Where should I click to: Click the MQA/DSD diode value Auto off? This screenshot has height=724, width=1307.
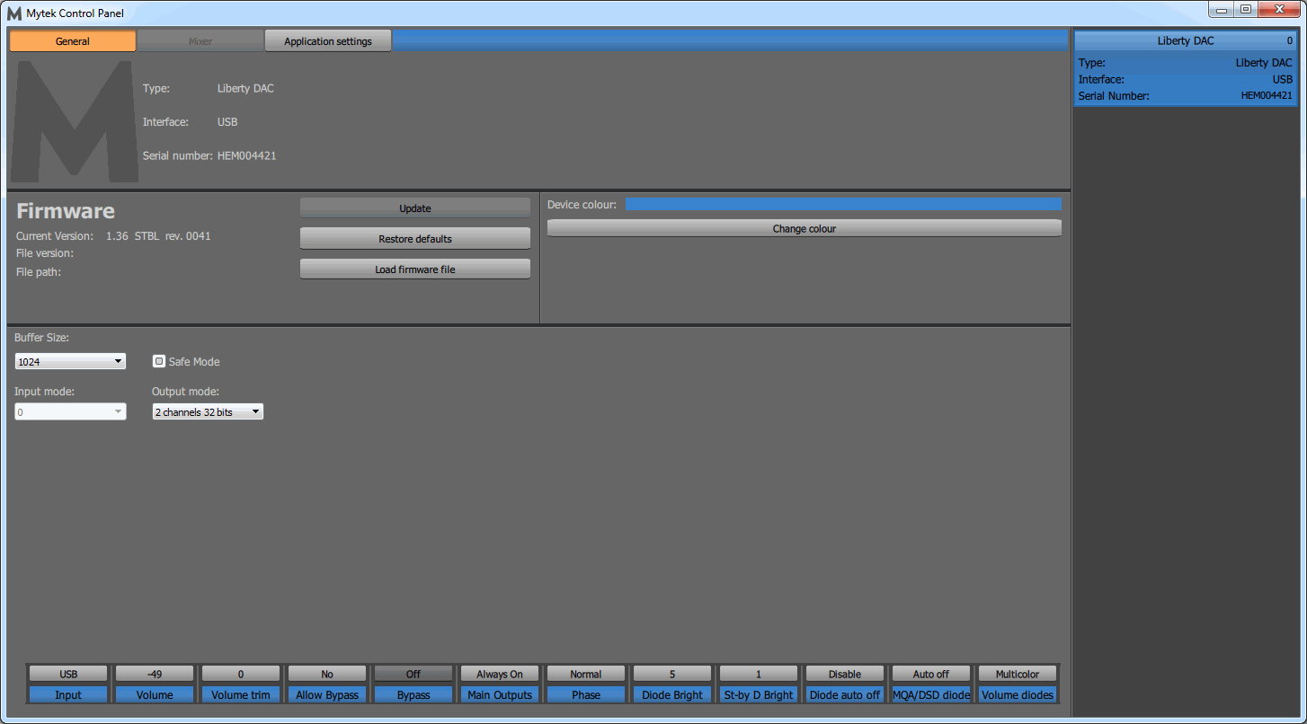click(x=931, y=674)
